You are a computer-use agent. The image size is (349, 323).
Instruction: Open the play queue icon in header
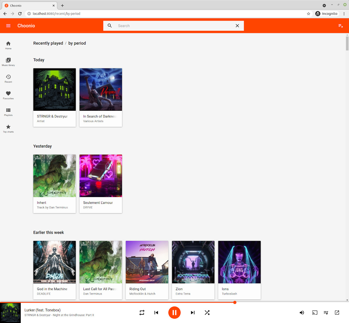coord(340,26)
